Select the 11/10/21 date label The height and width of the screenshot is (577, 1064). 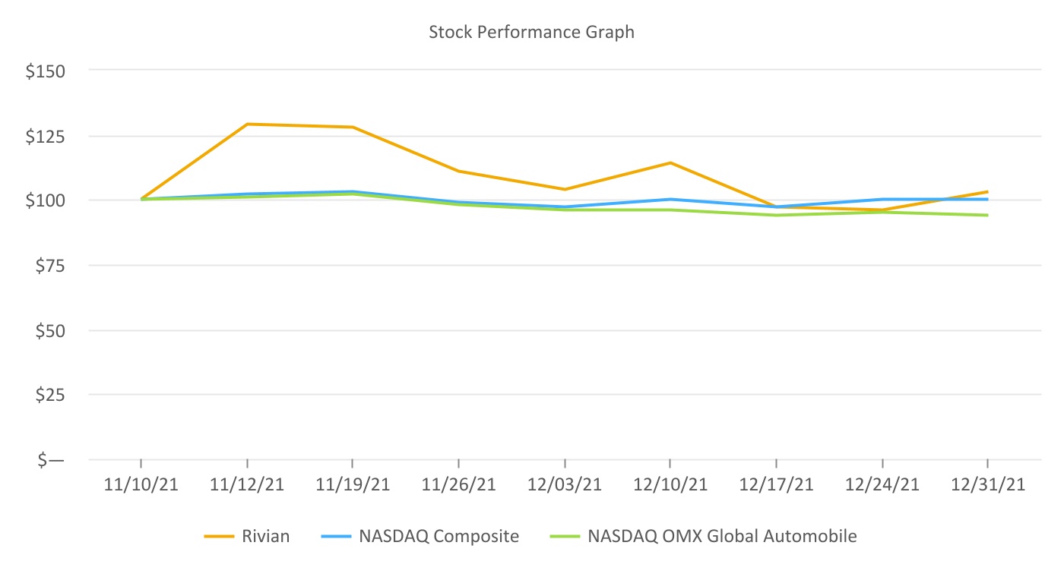141,485
